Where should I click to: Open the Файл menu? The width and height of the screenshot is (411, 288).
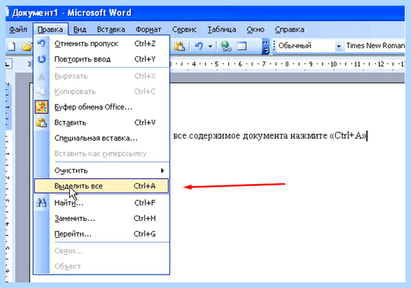[18, 29]
